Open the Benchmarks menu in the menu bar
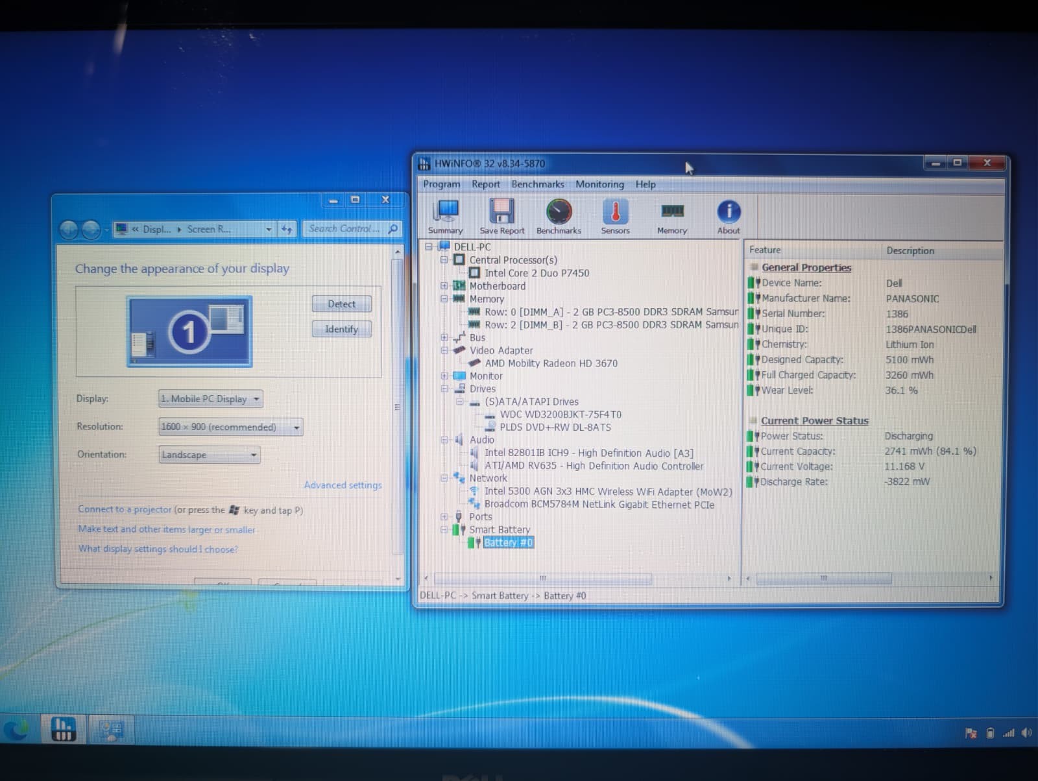The width and height of the screenshot is (1038, 781). tap(538, 184)
